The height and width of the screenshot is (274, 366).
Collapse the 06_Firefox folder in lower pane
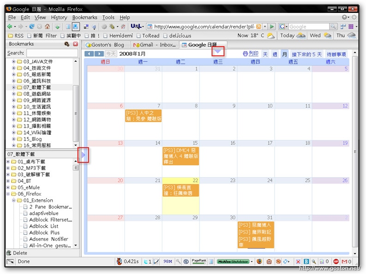[x=8, y=194]
